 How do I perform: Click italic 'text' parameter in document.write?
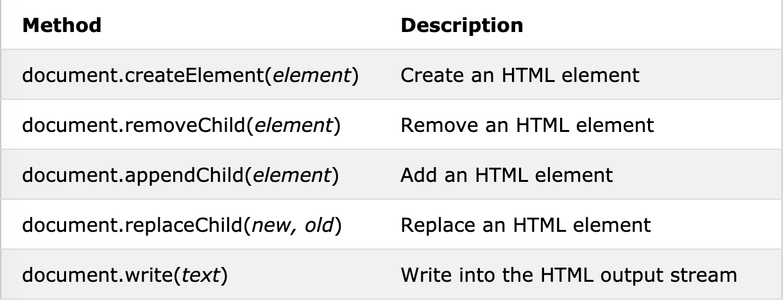(x=201, y=275)
